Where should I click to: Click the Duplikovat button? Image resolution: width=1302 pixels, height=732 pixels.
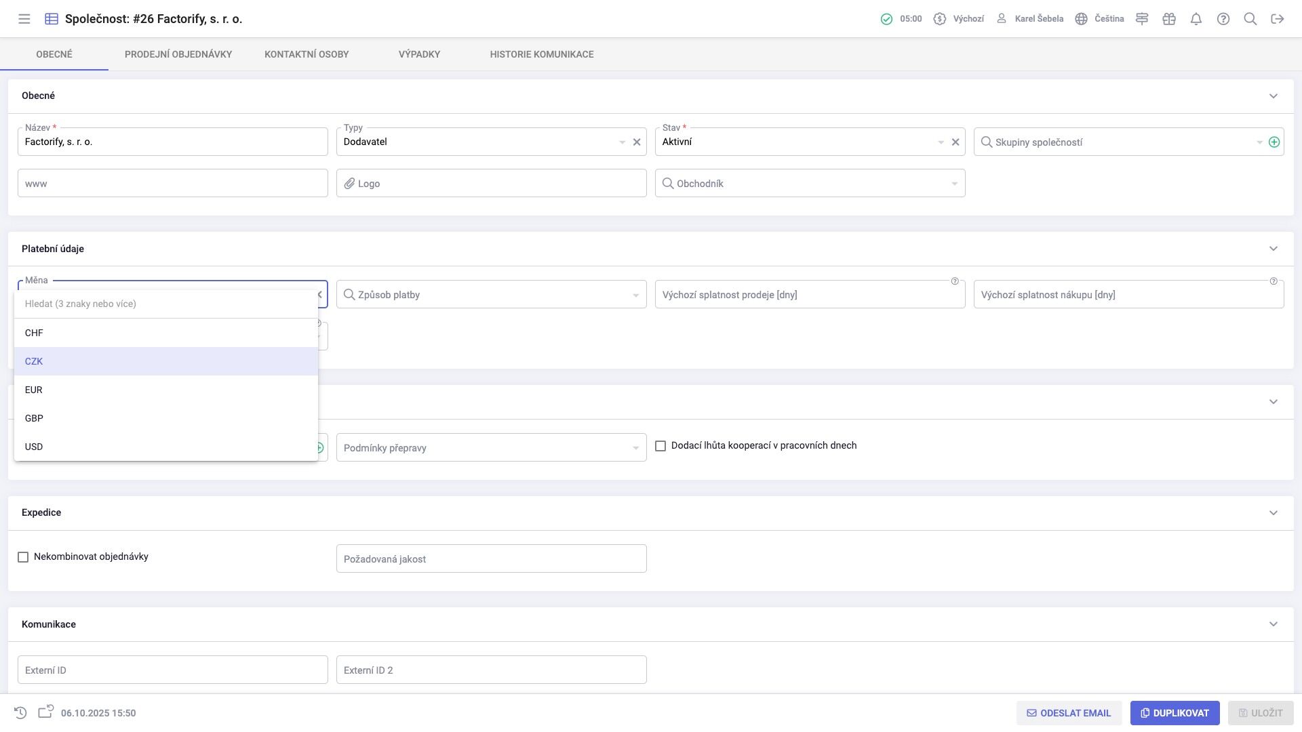[1175, 713]
